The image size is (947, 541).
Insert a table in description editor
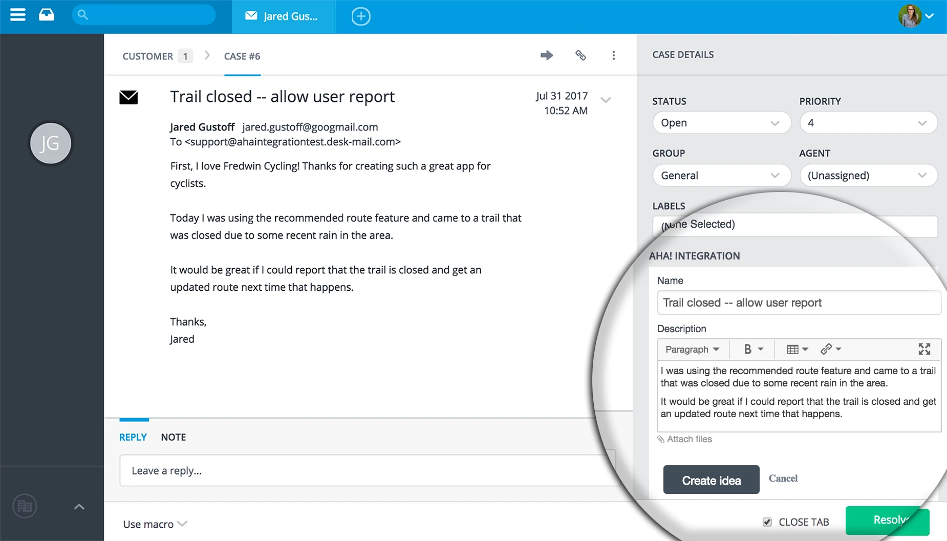(x=797, y=350)
